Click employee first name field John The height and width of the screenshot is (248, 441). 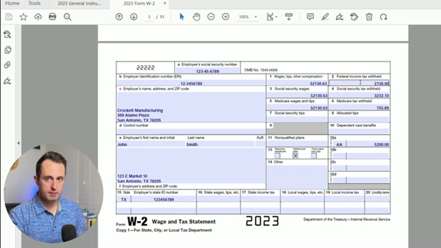(151, 144)
